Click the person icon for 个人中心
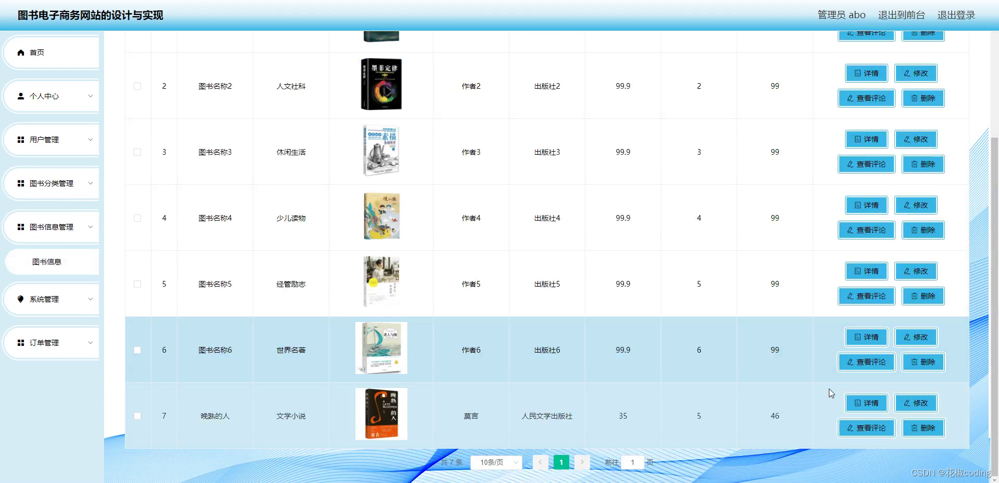Viewport: 999px width, 483px height. tap(21, 96)
